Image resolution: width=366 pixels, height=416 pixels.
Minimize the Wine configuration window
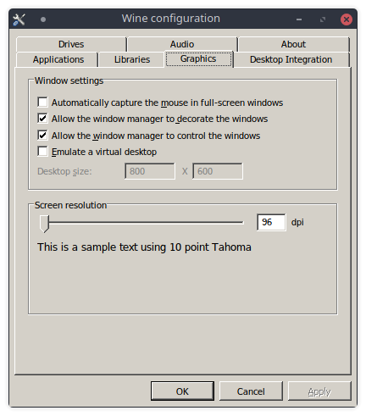(299, 19)
